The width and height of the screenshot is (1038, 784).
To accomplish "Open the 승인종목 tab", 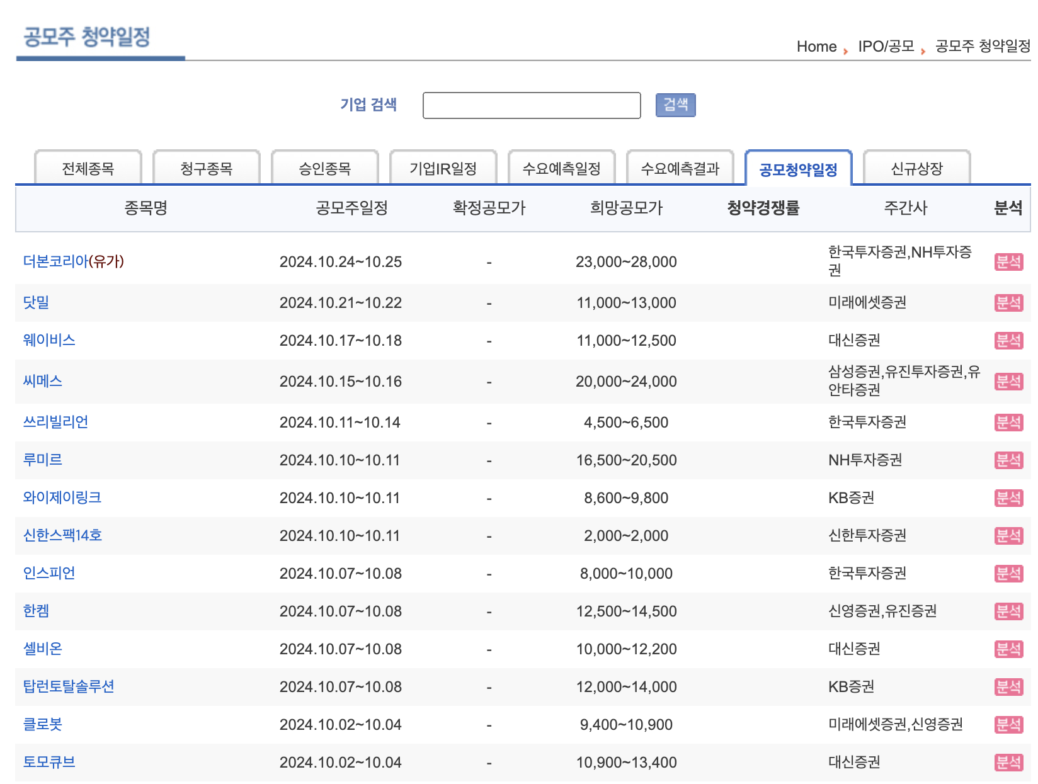I will pyautogui.click(x=325, y=168).
